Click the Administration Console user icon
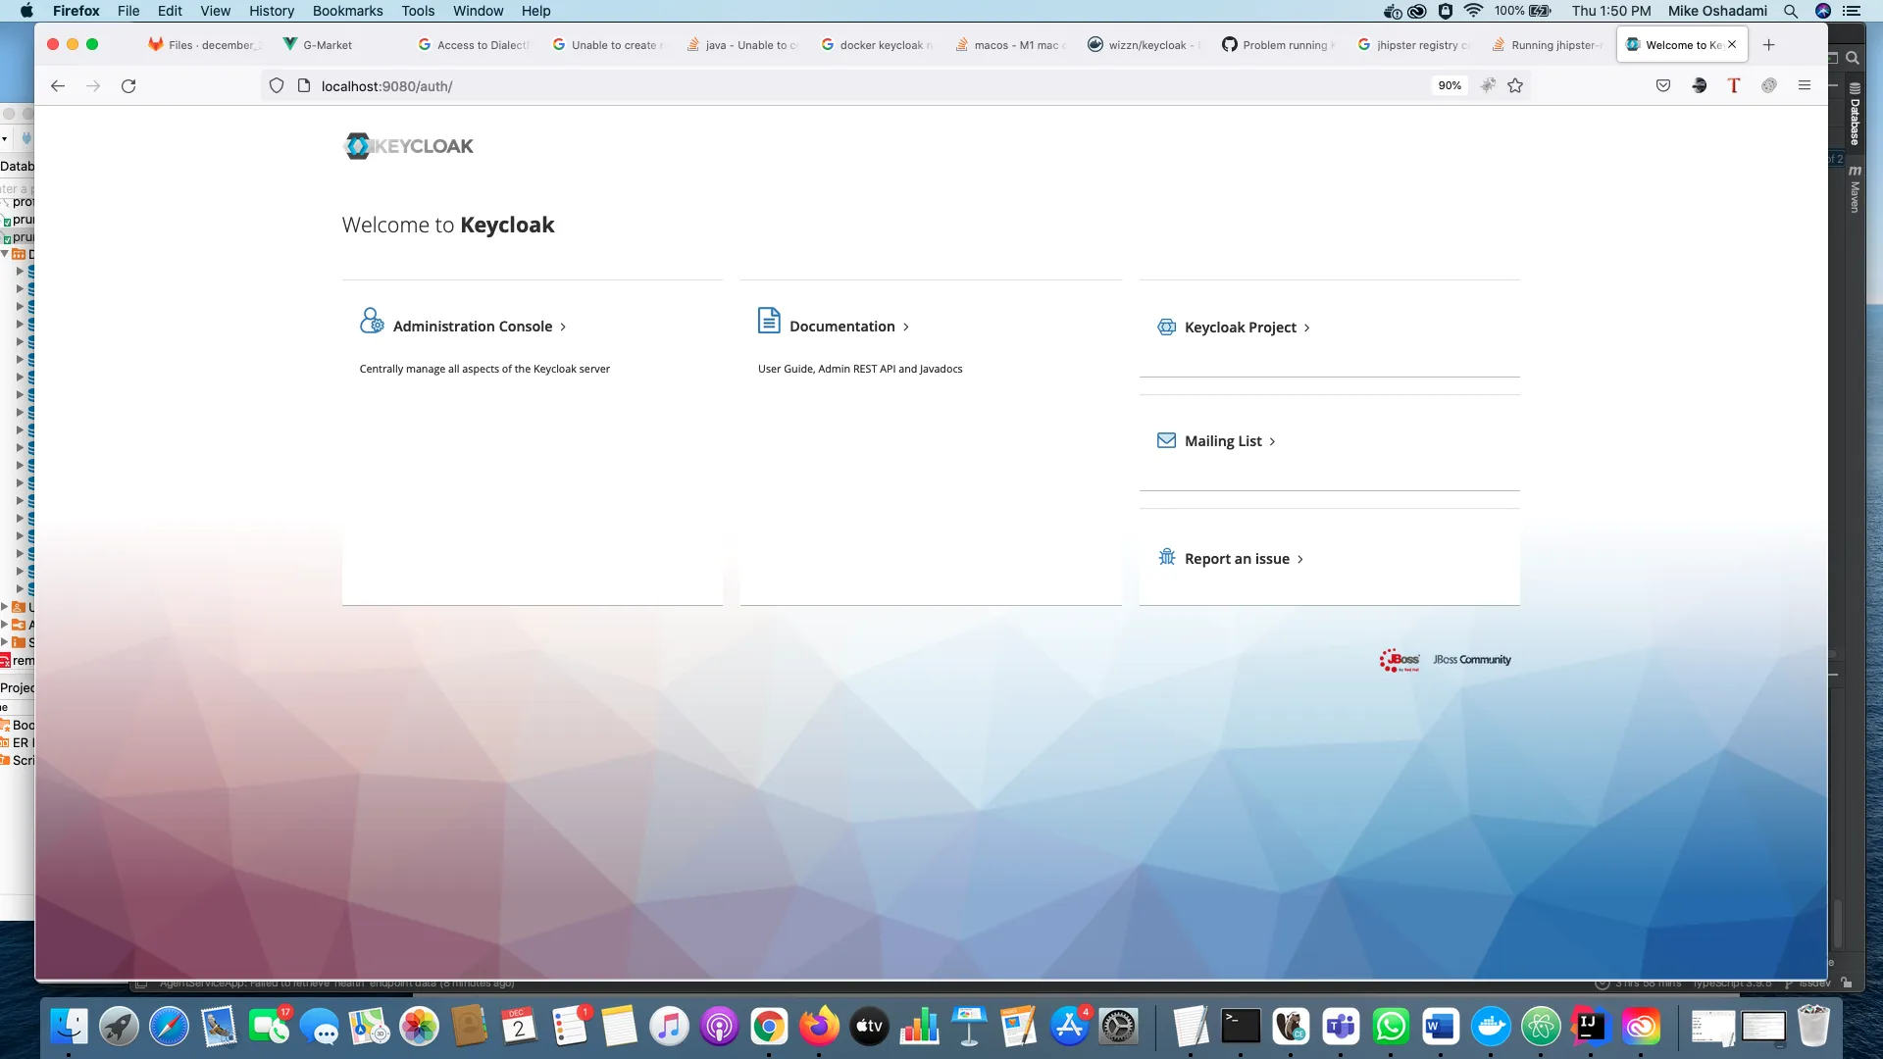 (372, 321)
